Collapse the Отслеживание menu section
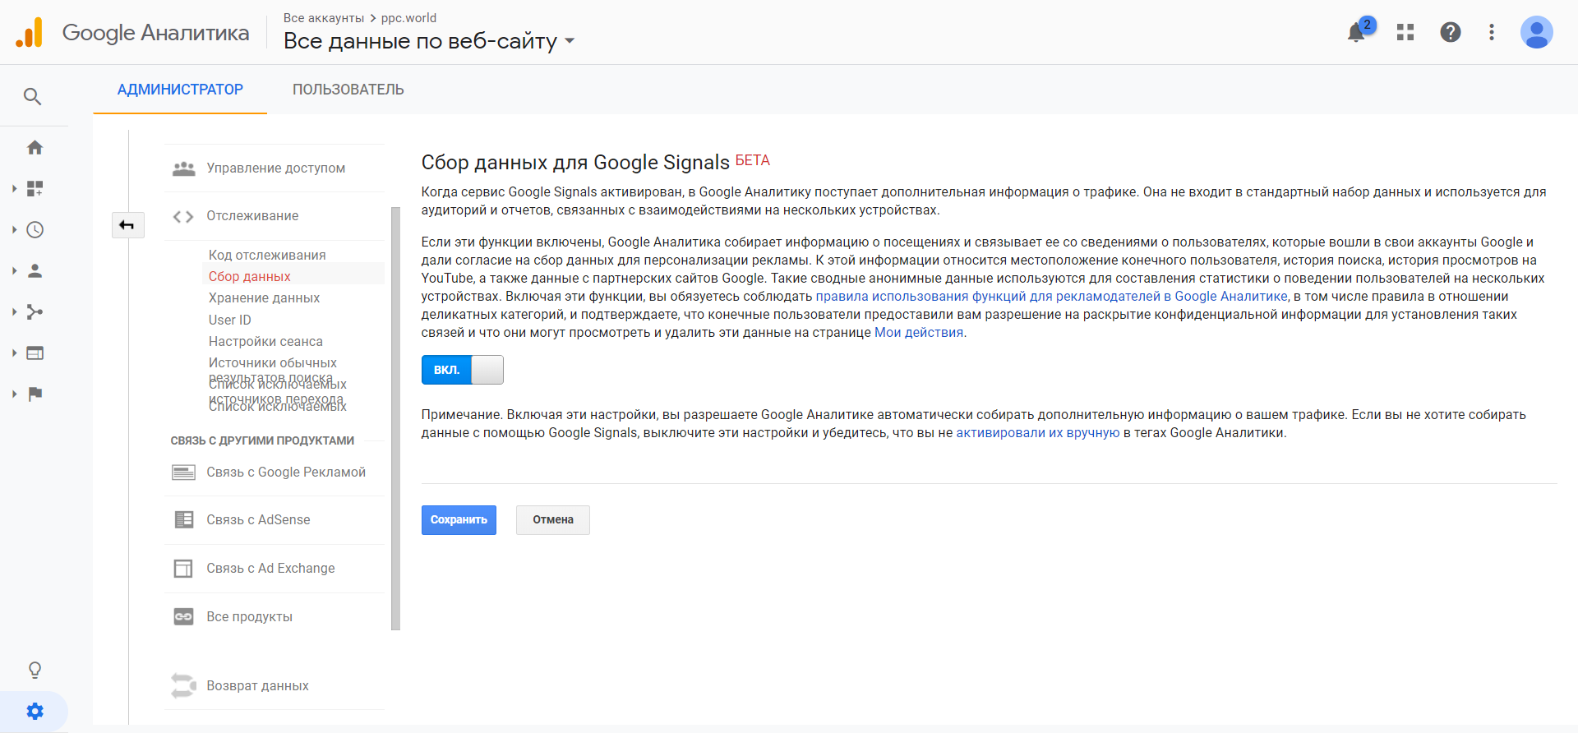 pos(252,216)
